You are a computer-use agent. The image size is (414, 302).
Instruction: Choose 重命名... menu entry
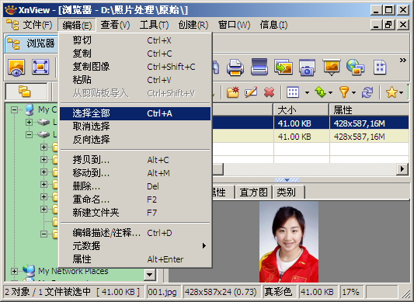coord(135,200)
